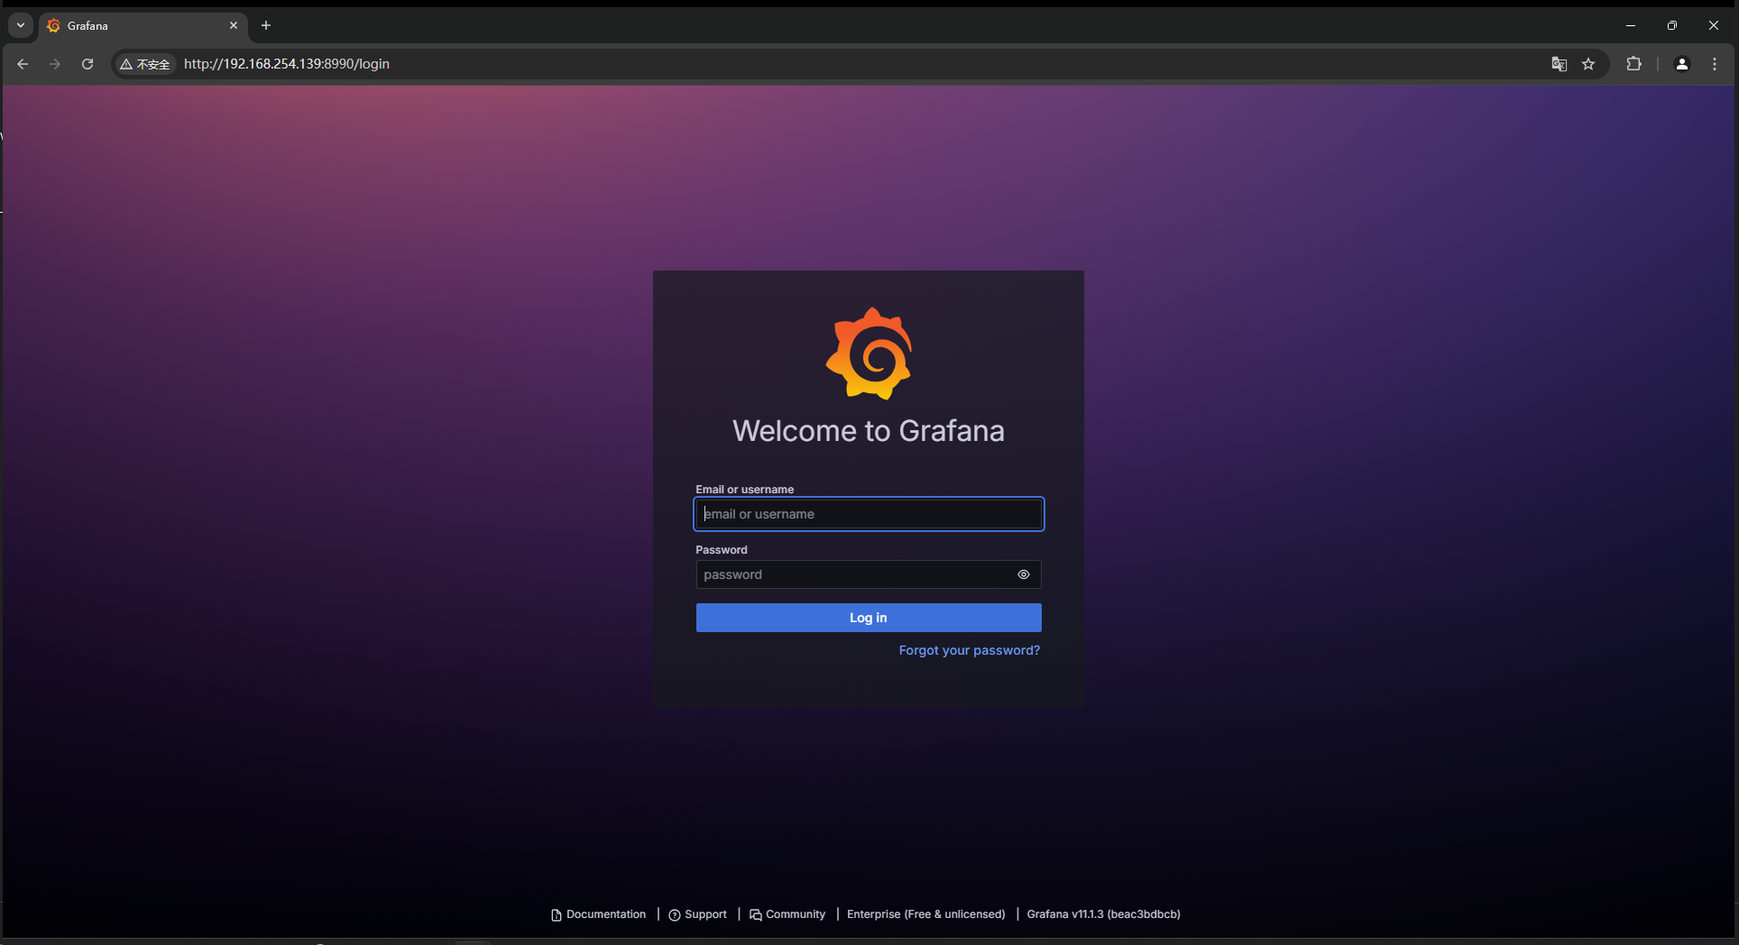Click the Email or username label

tap(745, 490)
